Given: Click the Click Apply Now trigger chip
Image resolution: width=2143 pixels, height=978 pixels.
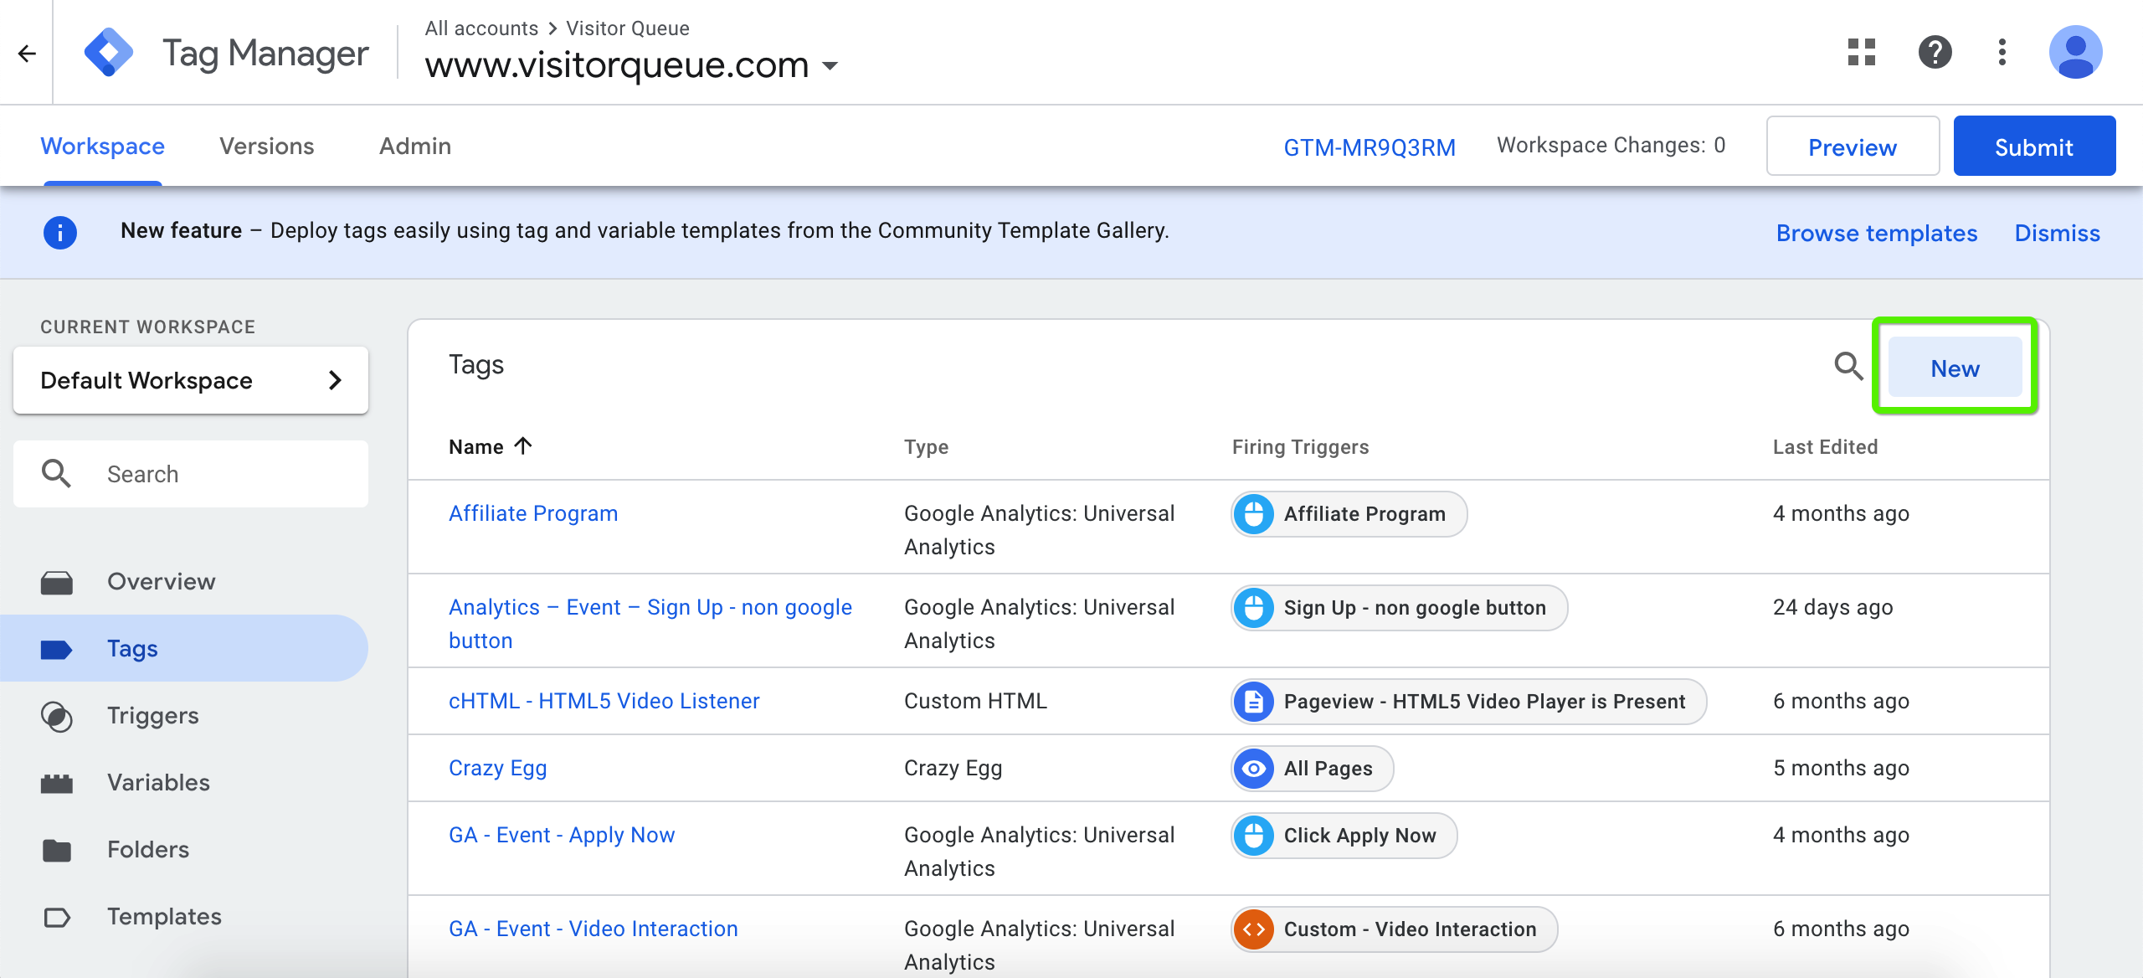Looking at the screenshot, I should coord(1344,836).
